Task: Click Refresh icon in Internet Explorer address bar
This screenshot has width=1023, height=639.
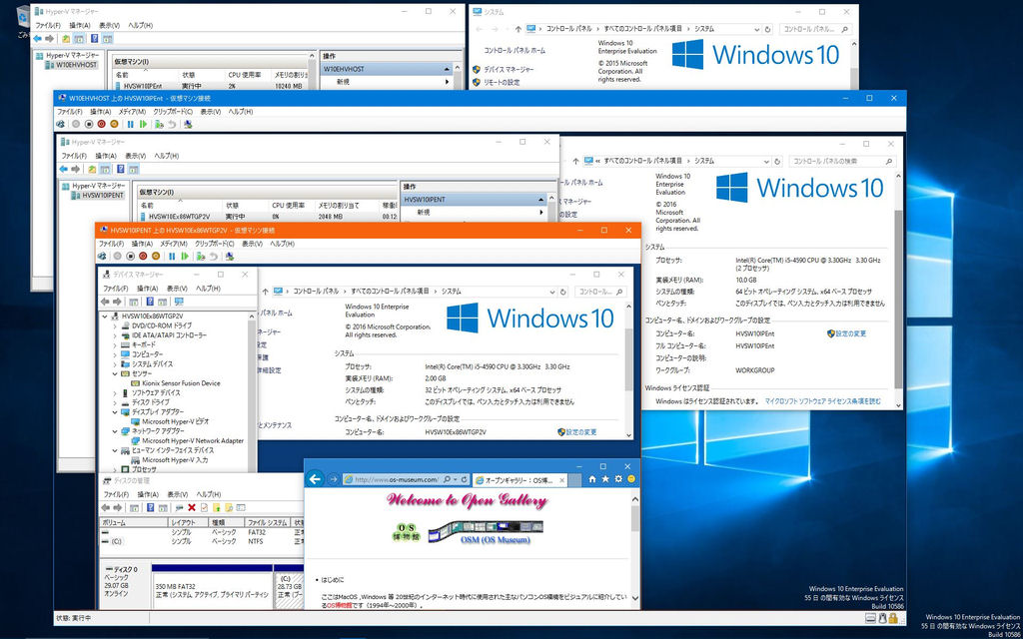Action: coord(464,479)
